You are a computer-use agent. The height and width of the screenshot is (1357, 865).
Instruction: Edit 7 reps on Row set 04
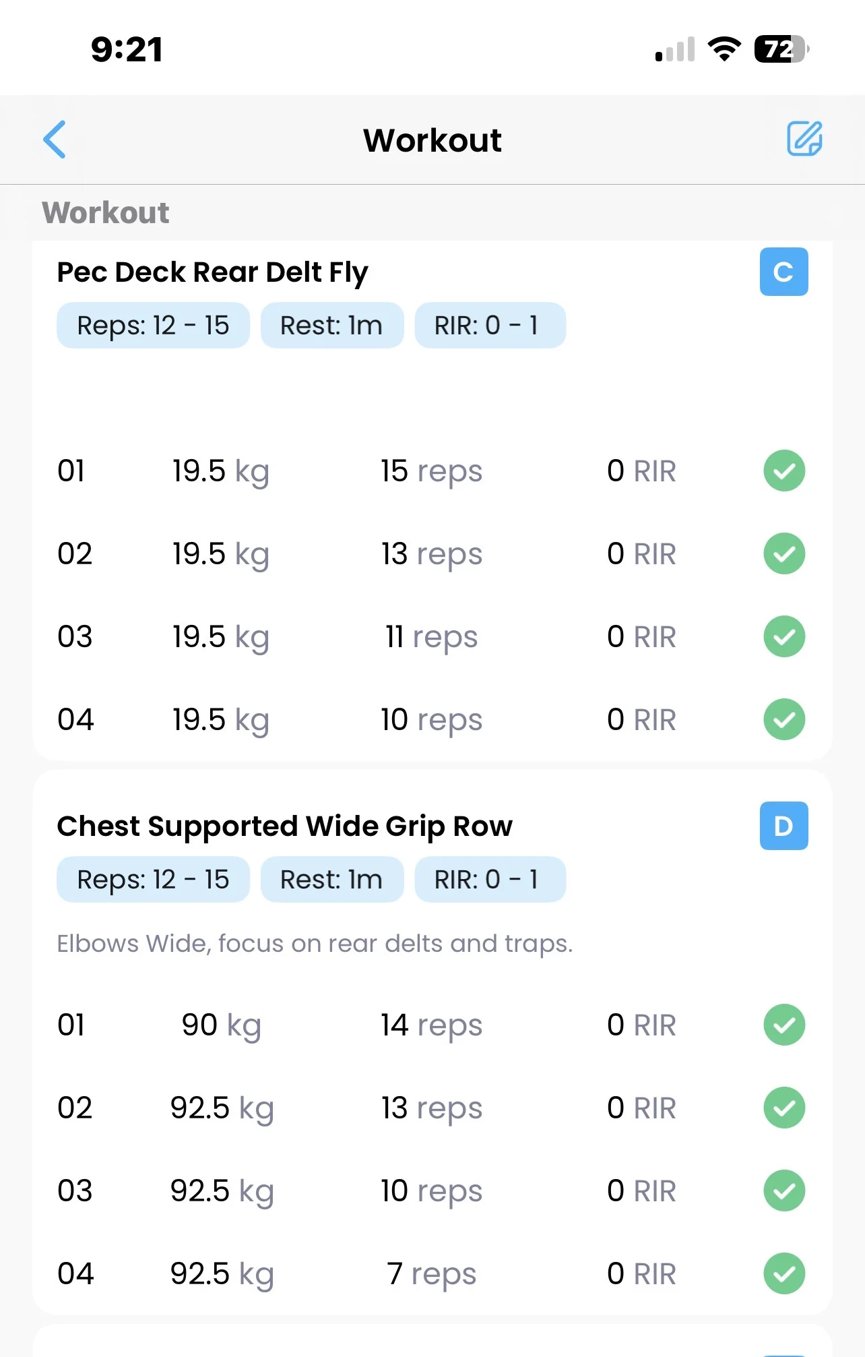[x=431, y=1274]
